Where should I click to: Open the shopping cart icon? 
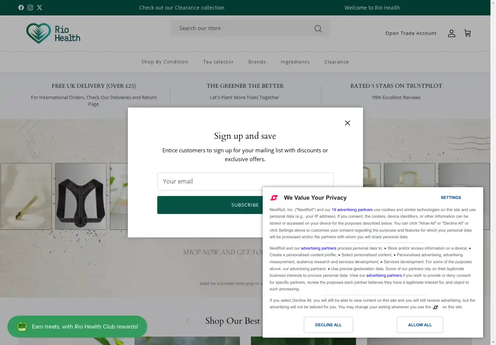[x=467, y=33]
